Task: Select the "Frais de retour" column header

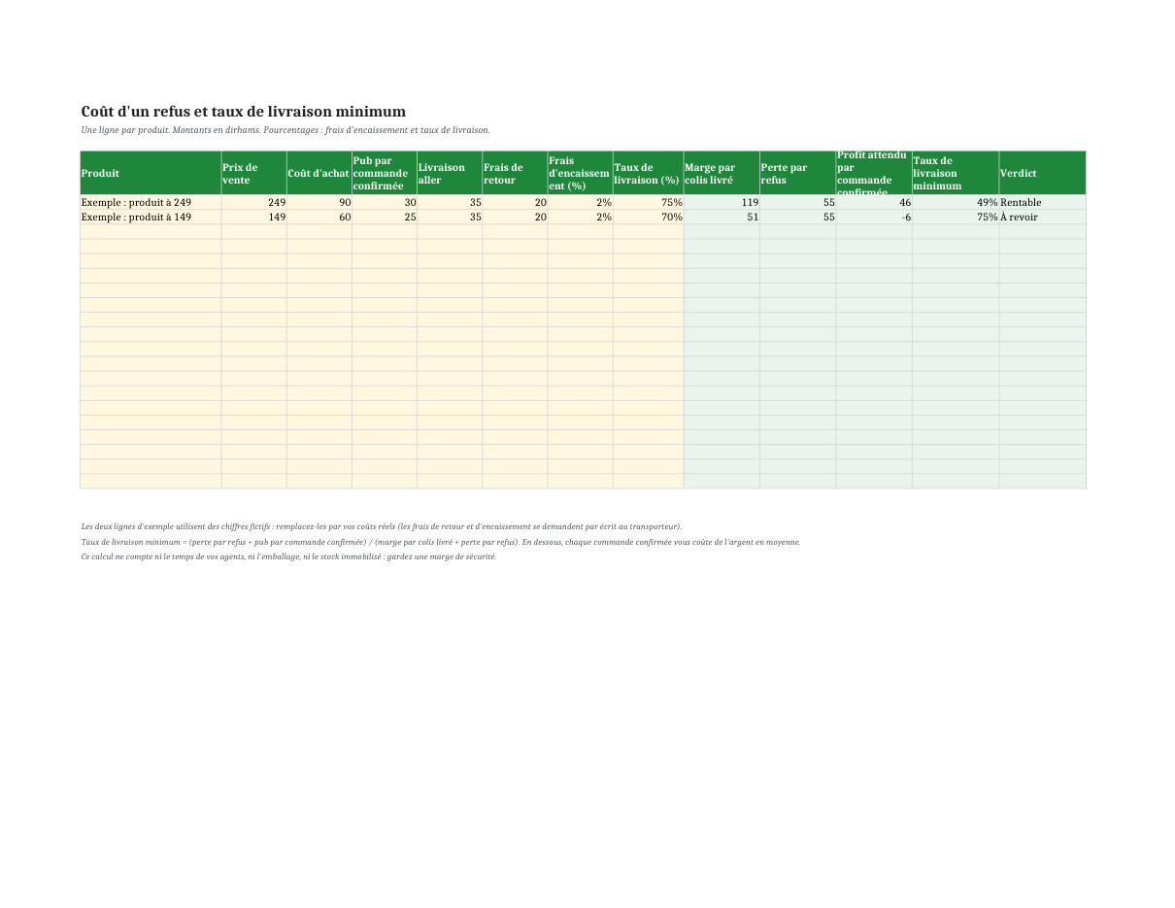Action: pos(515,173)
